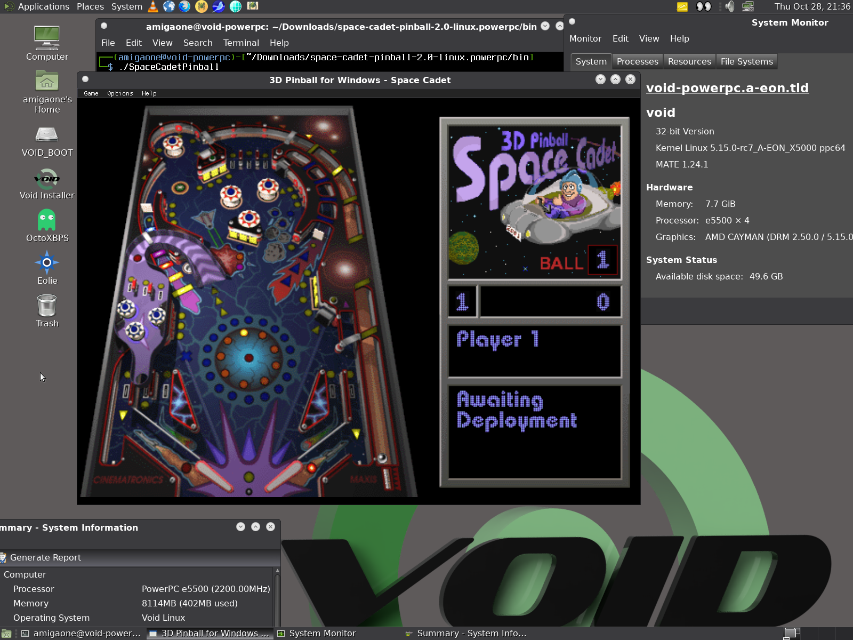Screen dimensions: 853x640
Task: Open View menu in System Monitor
Action: (x=649, y=38)
